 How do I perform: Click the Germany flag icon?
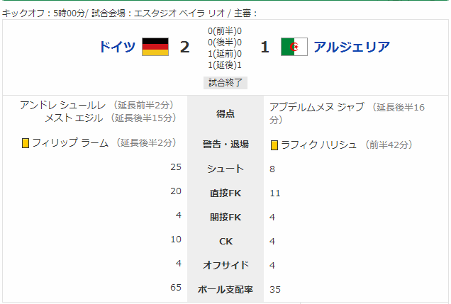point(155,47)
